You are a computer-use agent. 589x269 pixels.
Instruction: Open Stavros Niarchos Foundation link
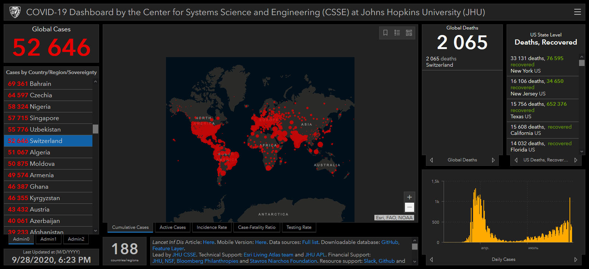[x=283, y=261]
